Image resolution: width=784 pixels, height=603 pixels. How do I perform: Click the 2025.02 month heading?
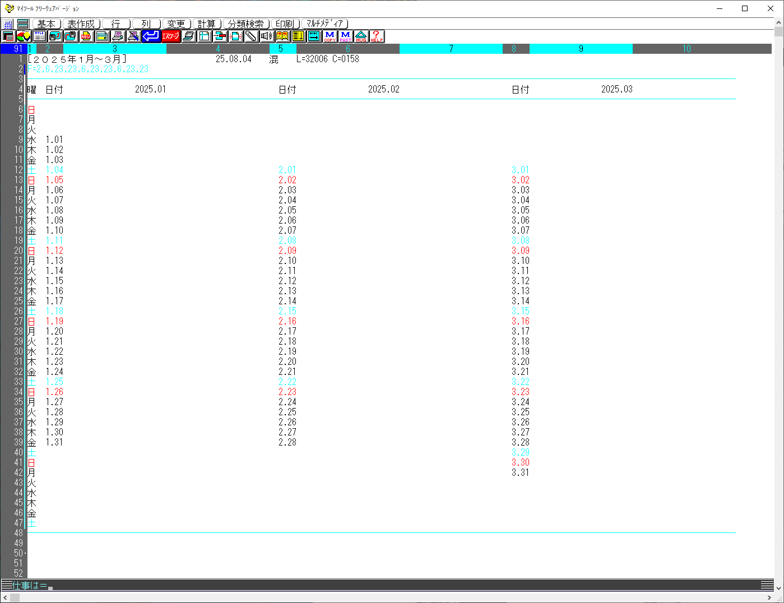pos(384,89)
